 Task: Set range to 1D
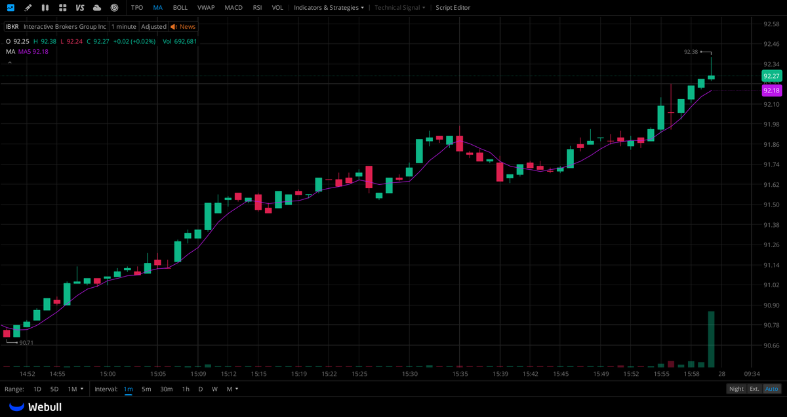37,389
